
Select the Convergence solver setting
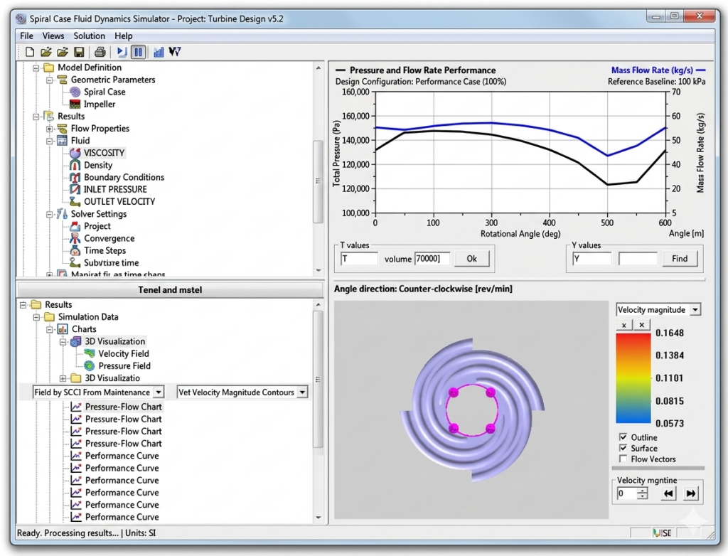pyautogui.click(x=109, y=238)
